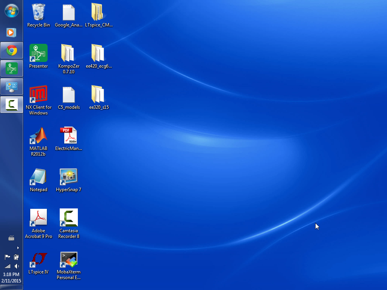Viewport: 387px width, 290px height.
Task: Open the Camtasia item in the taskbar
Action: point(11,105)
